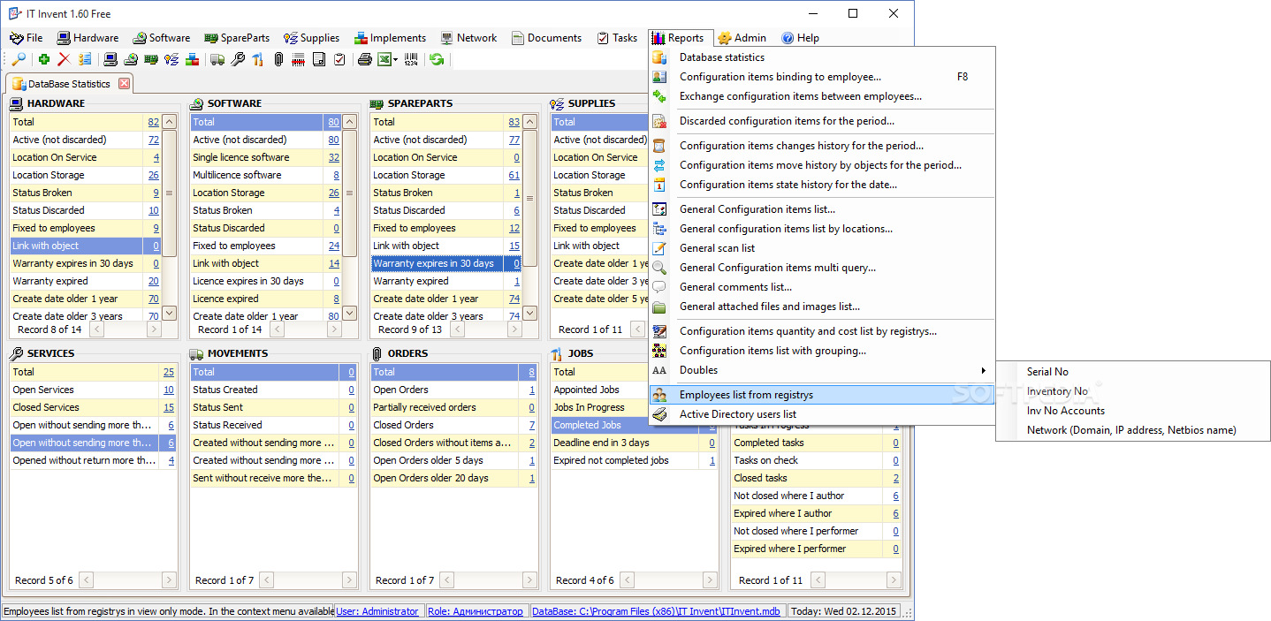Click the red X delete icon
Viewport: 1271px width, 621px height.
(x=64, y=59)
